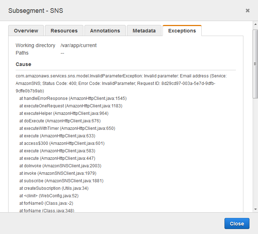Click the vertical scrollbar thumb
The width and height of the screenshot is (258, 234).
255,64
